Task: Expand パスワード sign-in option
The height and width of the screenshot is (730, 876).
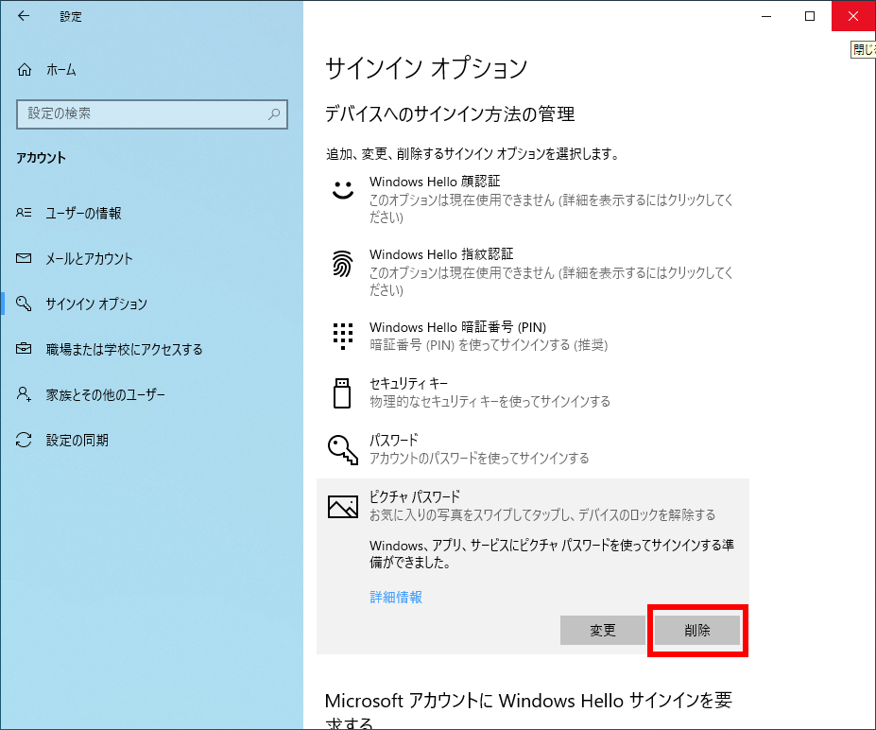Action: click(x=532, y=449)
